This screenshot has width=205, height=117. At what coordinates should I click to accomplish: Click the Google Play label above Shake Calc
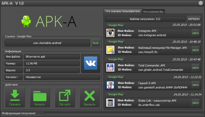(115, 95)
